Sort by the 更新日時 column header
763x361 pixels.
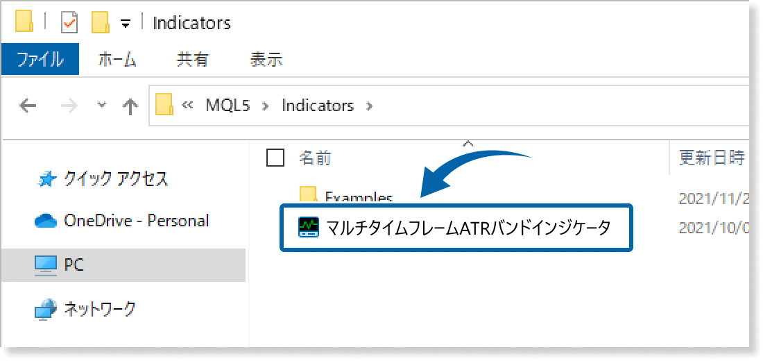(712, 158)
